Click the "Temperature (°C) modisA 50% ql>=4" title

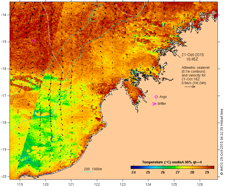(172, 162)
